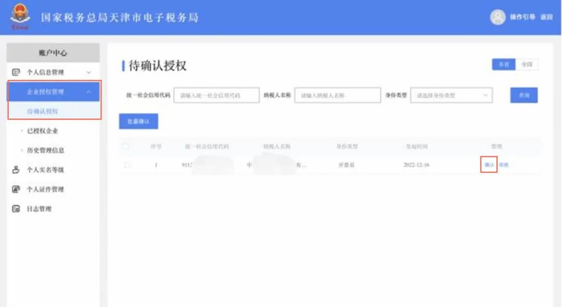Screen dimensions: 562x307
Task: Switch to the 全国 toggle option
Action: pos(527,65)
